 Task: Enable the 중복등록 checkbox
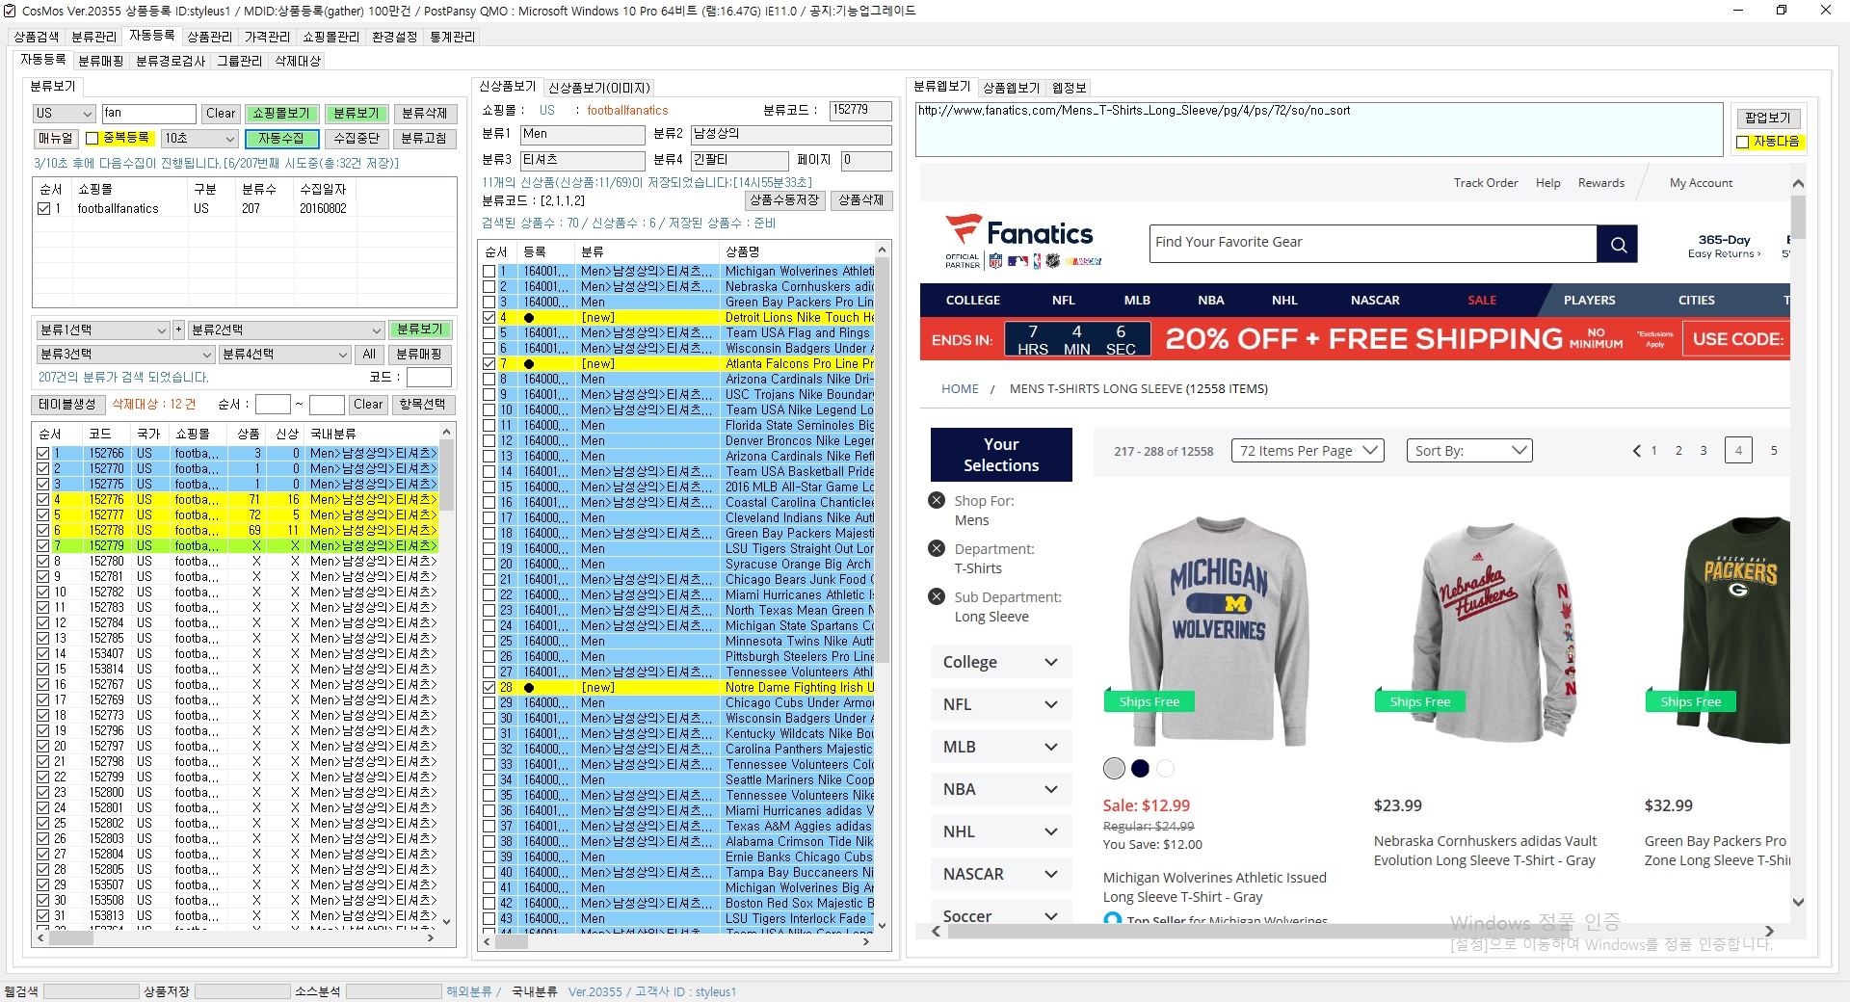[93, 139]
